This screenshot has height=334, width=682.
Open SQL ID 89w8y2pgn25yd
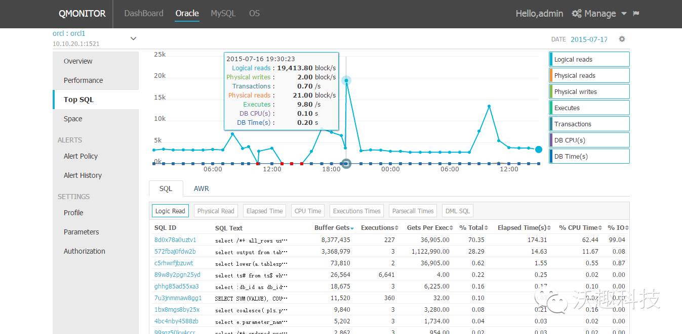point(177,275)
